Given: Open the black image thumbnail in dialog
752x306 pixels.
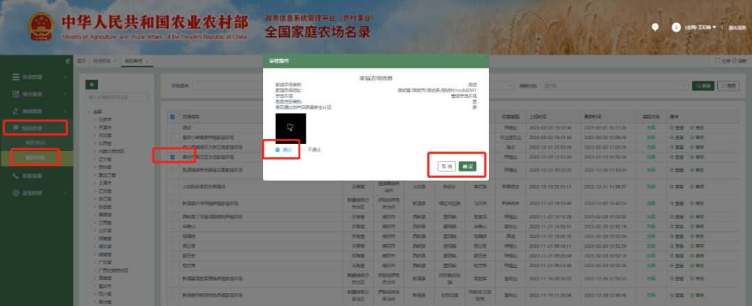Looking at the screenshot, I should [x=290, y=129].
